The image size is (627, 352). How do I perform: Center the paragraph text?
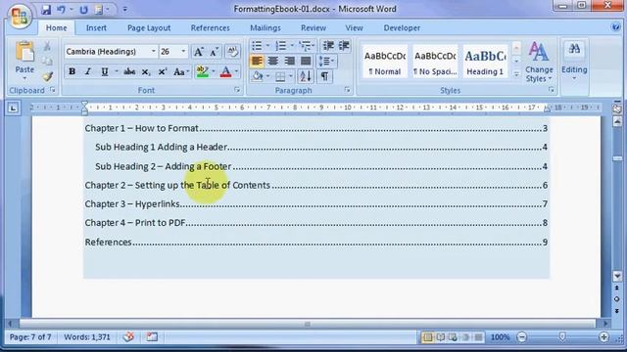[x=273, y=61]
